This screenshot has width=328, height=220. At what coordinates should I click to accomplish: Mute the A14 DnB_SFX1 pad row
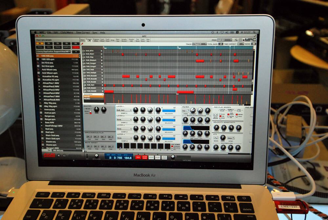point(102,51)
